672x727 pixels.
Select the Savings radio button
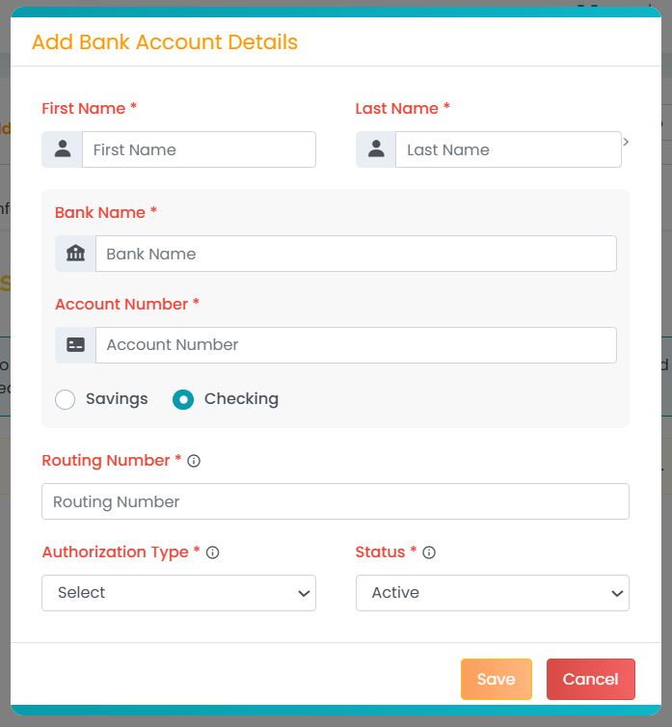66,399
